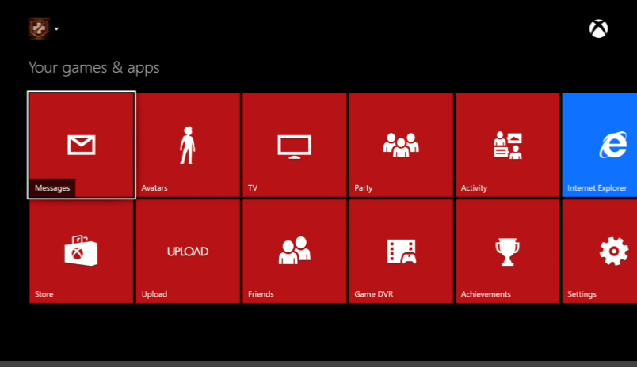The image size is (637, 367).
Task: Launch the Internet Explorer logo
Action: (612, 146)
